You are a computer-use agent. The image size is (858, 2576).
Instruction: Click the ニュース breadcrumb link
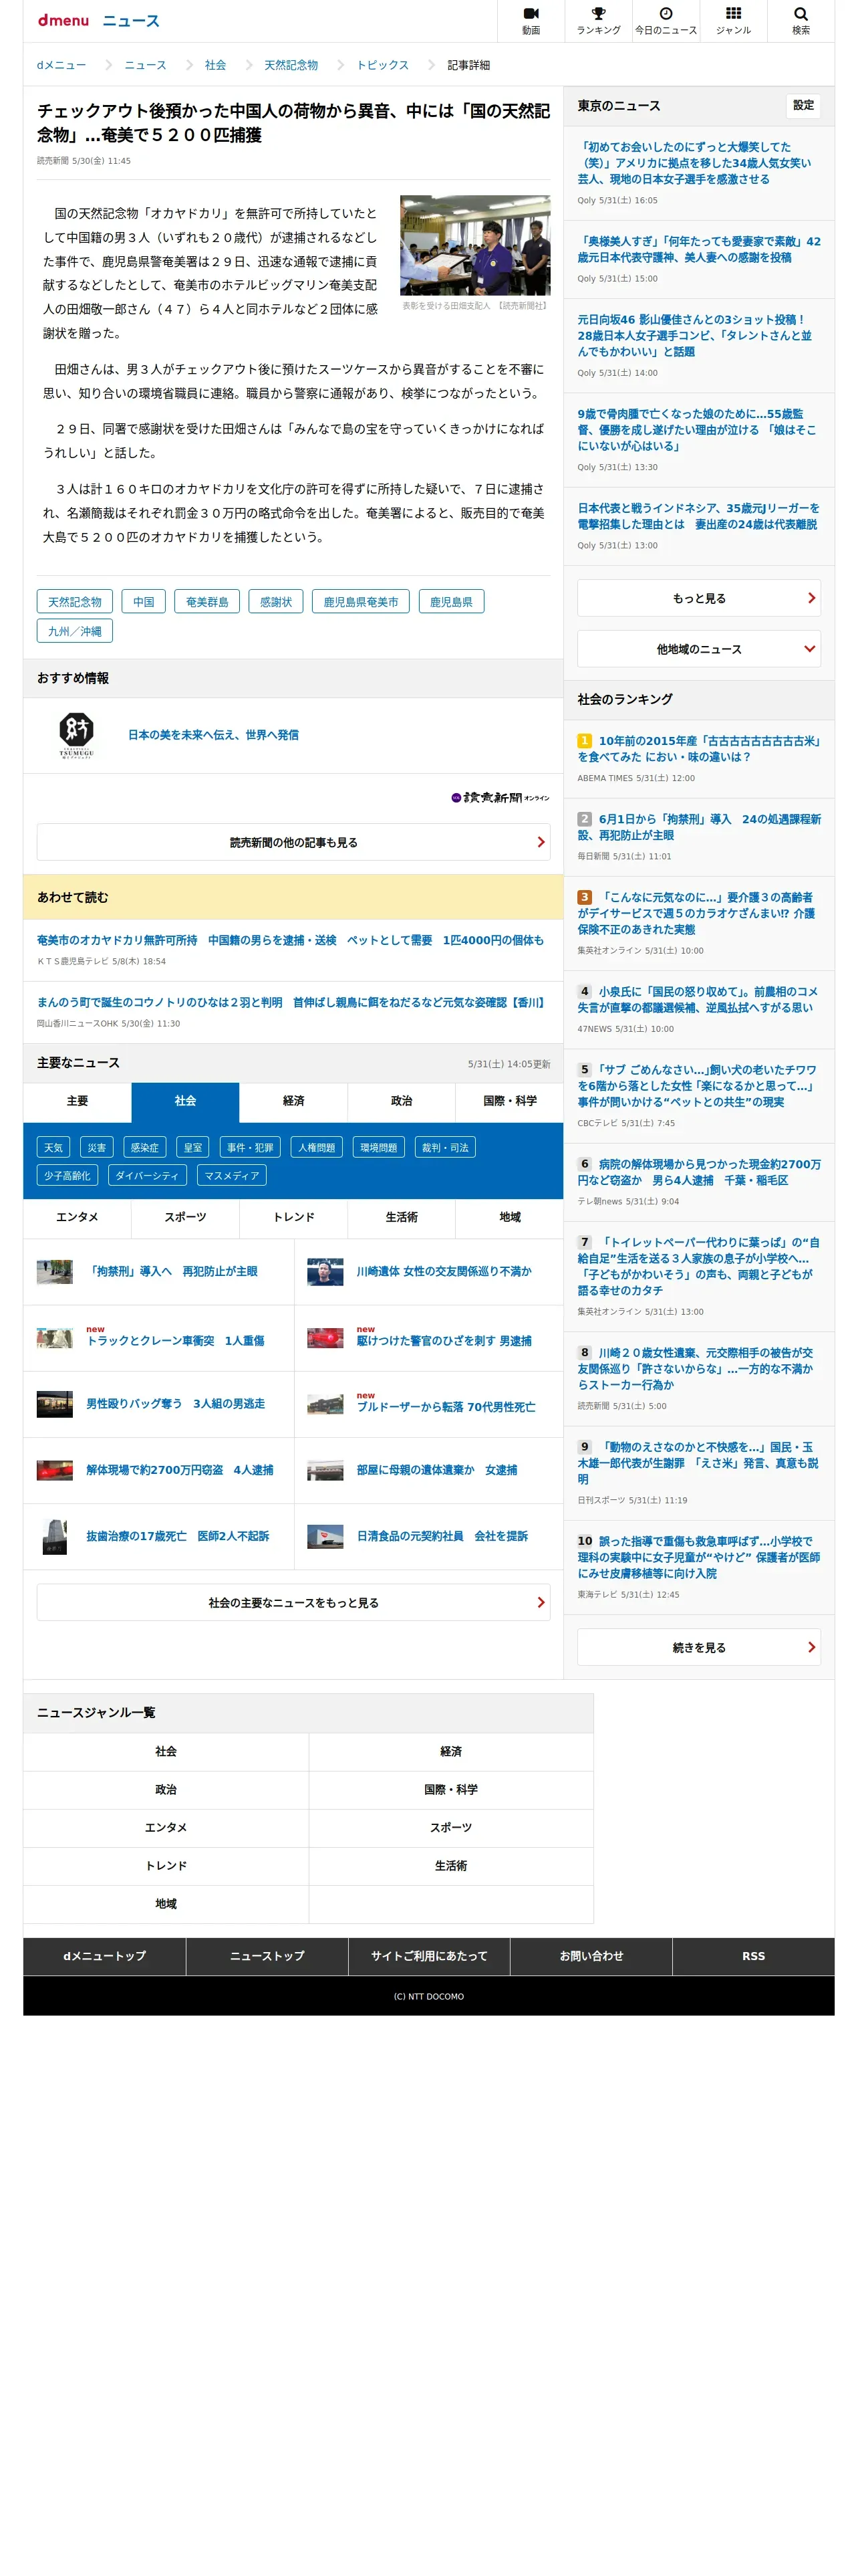click(145, 65)
